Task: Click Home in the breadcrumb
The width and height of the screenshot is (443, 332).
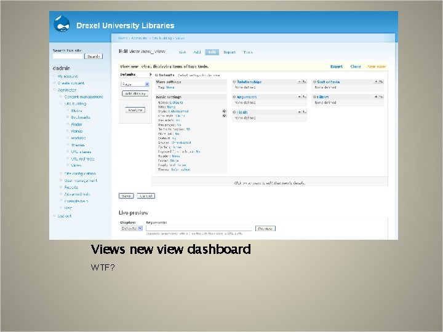Action: (x=122, y=38)
